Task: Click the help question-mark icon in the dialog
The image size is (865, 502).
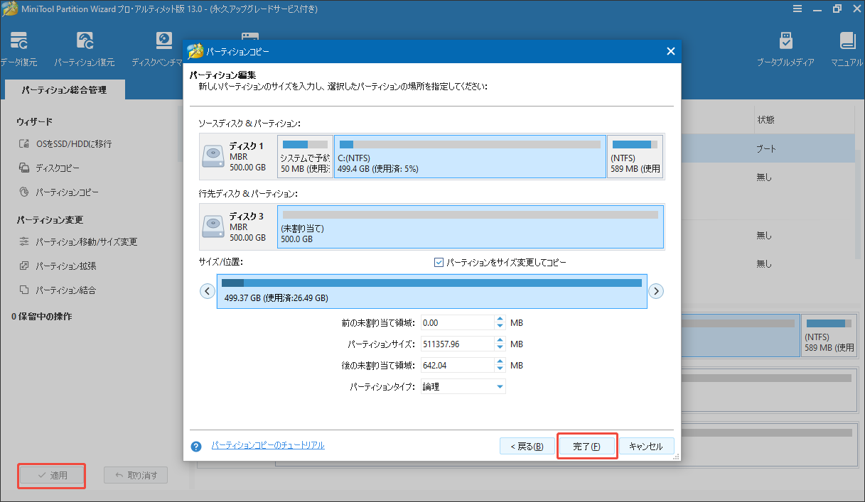Action: (195, 445)
